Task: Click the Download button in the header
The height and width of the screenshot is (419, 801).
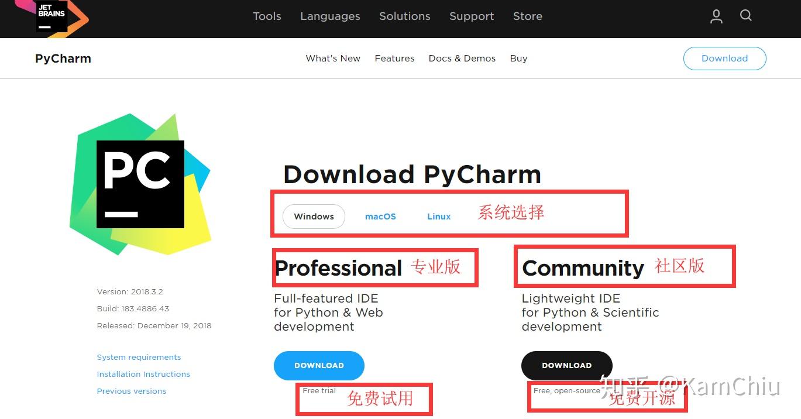Action: click(724, 58)
